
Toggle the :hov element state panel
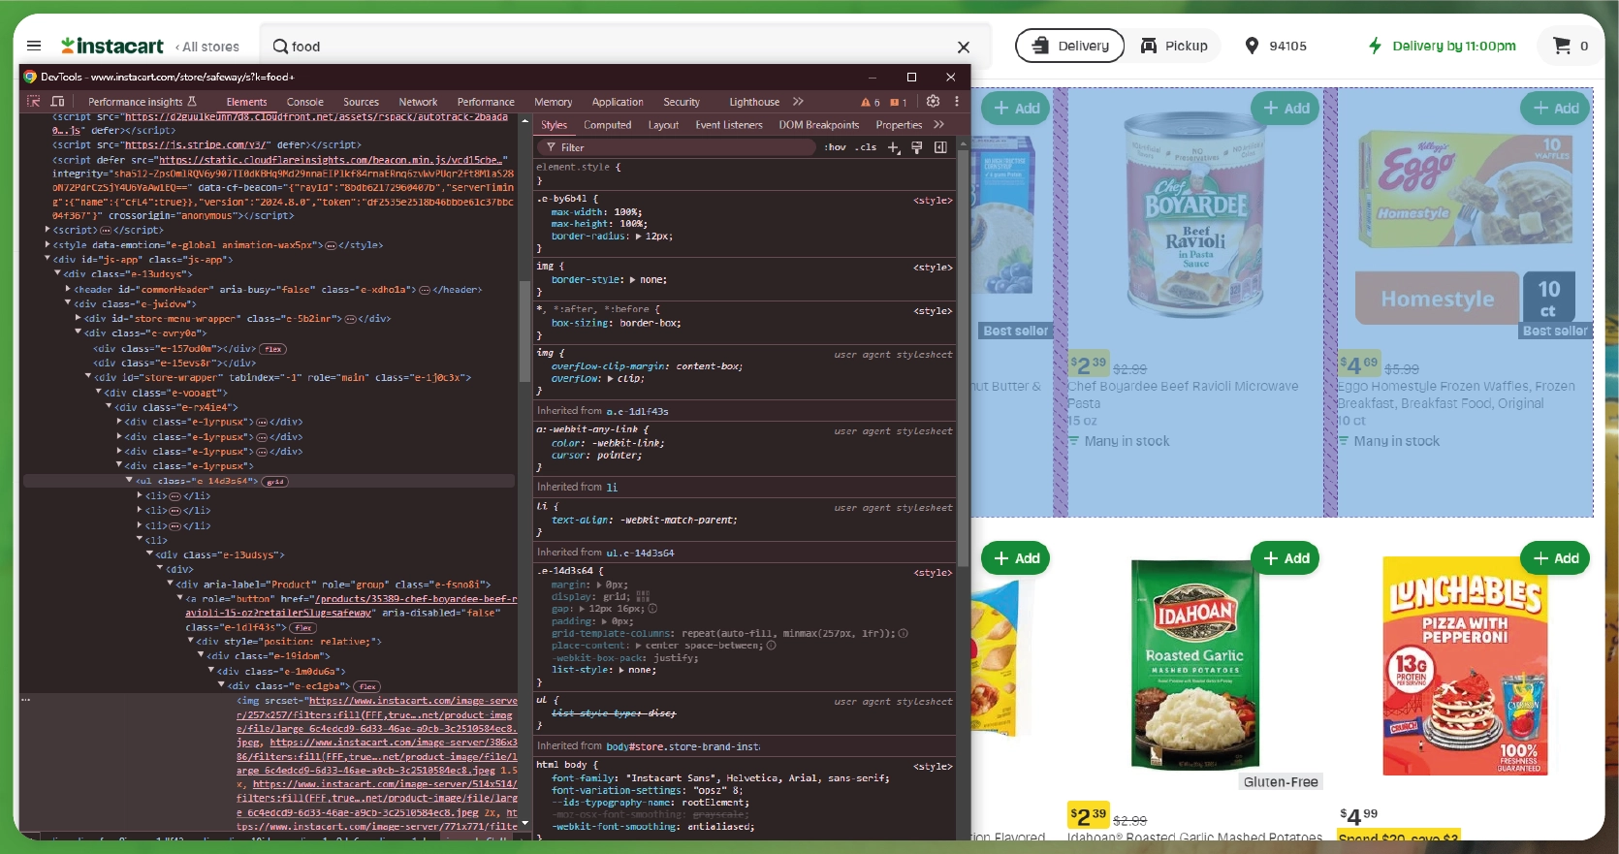pyautogui.click(x=835, y=147)
